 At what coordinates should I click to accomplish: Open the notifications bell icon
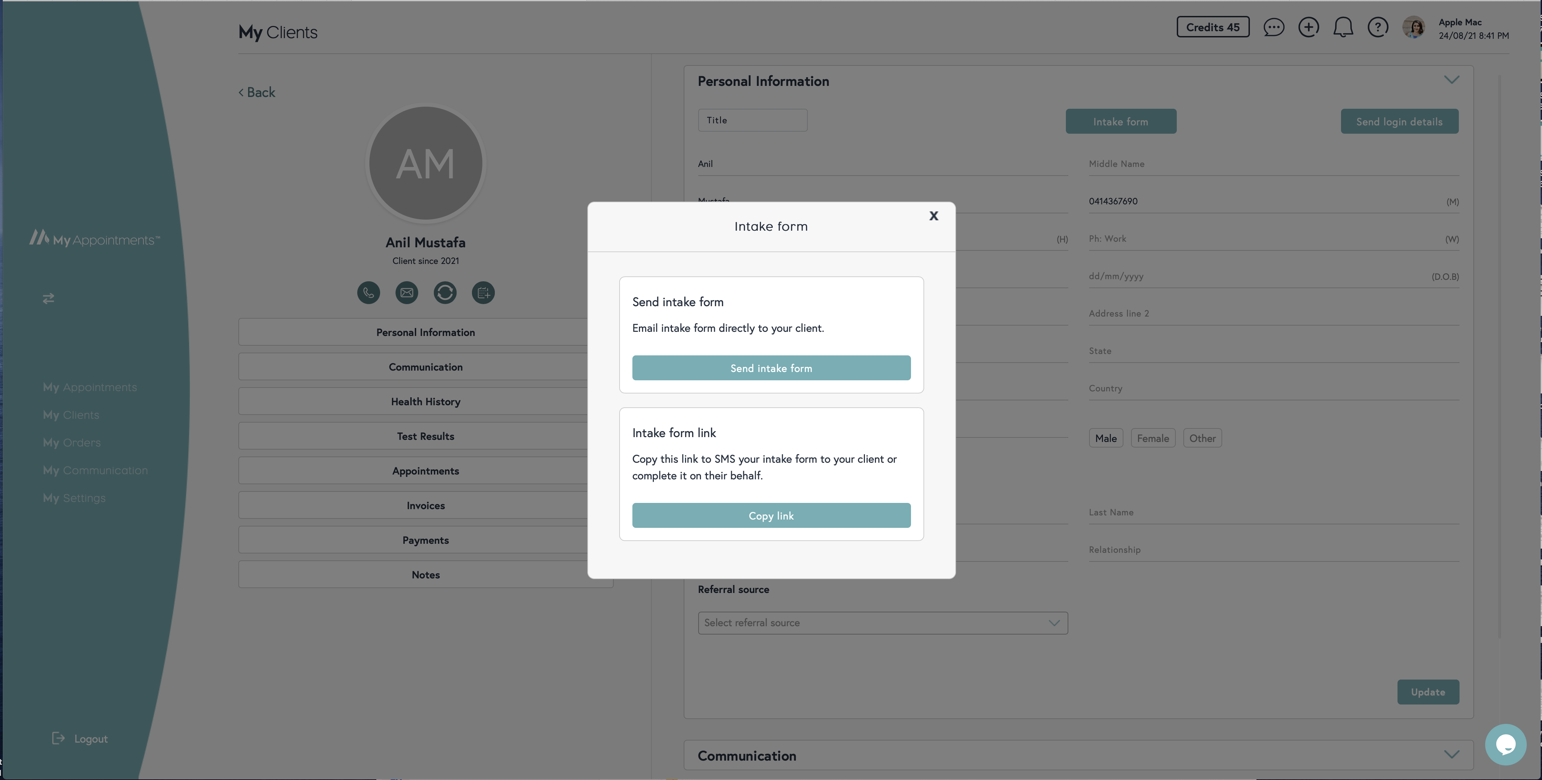pyautogui.click(x=1343, y=27)
